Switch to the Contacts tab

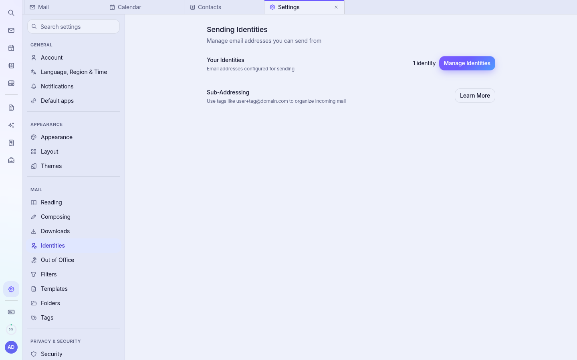point(224,7)
